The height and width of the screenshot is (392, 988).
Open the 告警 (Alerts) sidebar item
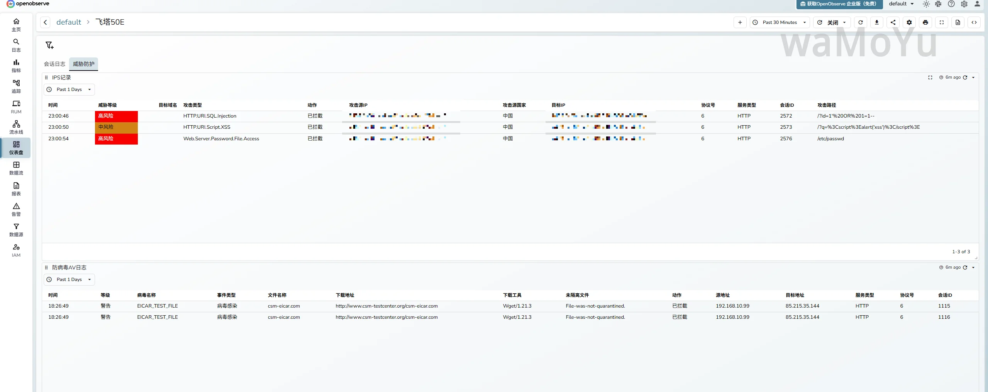pyautogui.click(x=16, y=209)
